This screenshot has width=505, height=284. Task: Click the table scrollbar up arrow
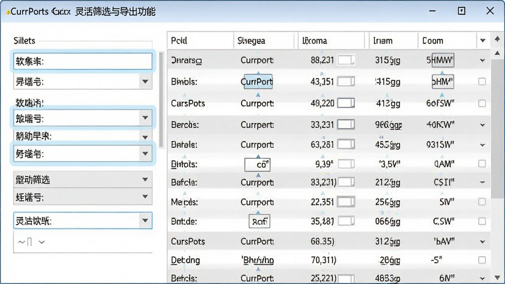point(497,53)
